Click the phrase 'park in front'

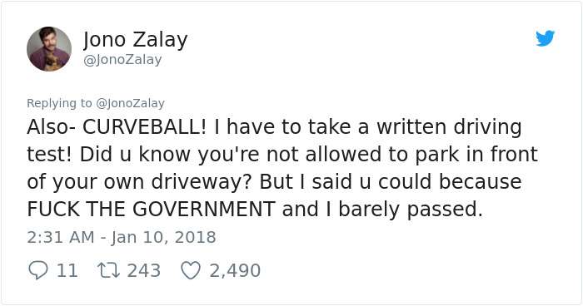pyautogui.click(x=476, y=155)
